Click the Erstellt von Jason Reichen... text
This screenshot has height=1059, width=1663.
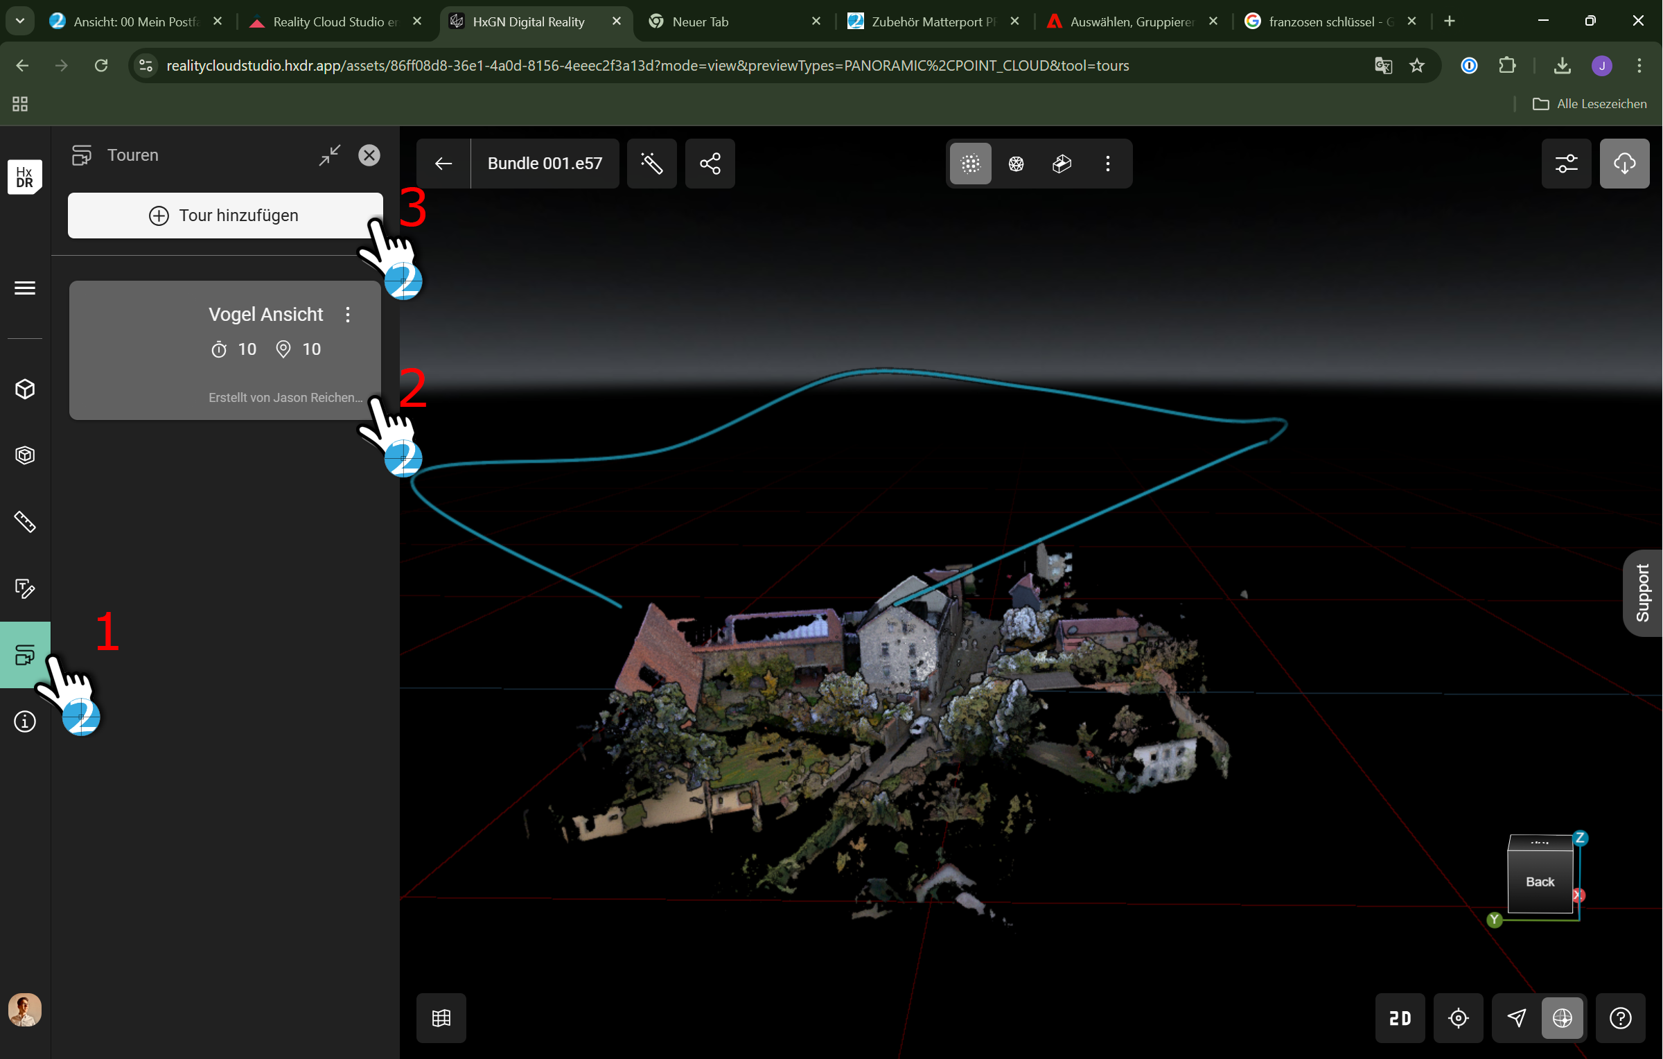[285, 398]
